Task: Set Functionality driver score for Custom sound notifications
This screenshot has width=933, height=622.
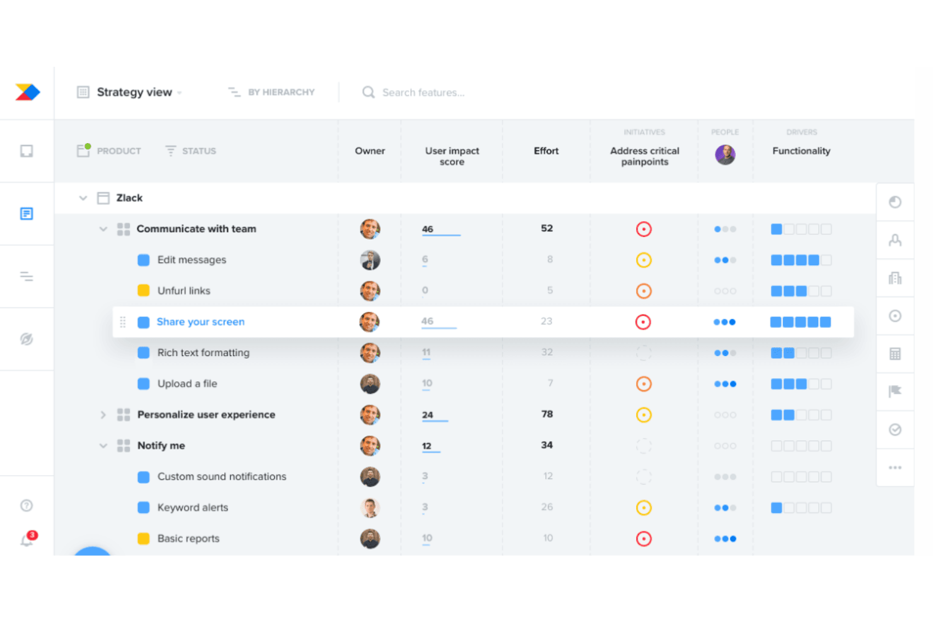Action: tap(801, 477)
